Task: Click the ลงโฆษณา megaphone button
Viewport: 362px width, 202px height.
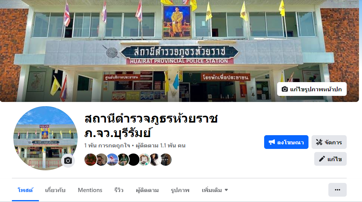Action: [x=286, y=142]
